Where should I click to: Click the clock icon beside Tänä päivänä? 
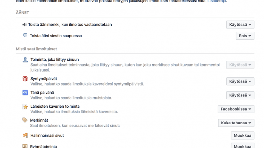click(x=25, y=92)
